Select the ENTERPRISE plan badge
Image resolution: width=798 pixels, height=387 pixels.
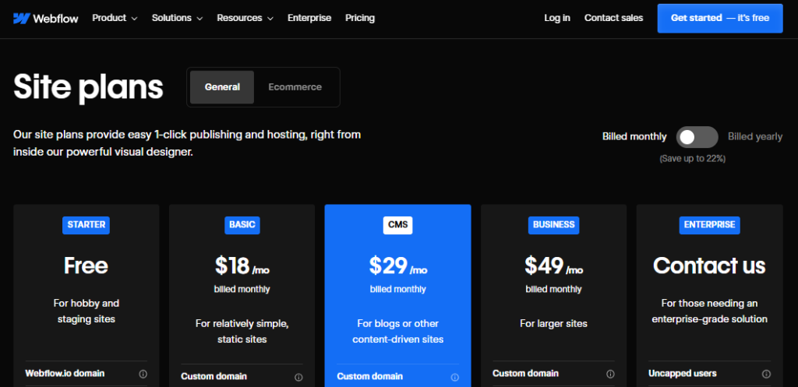[709, 225]
